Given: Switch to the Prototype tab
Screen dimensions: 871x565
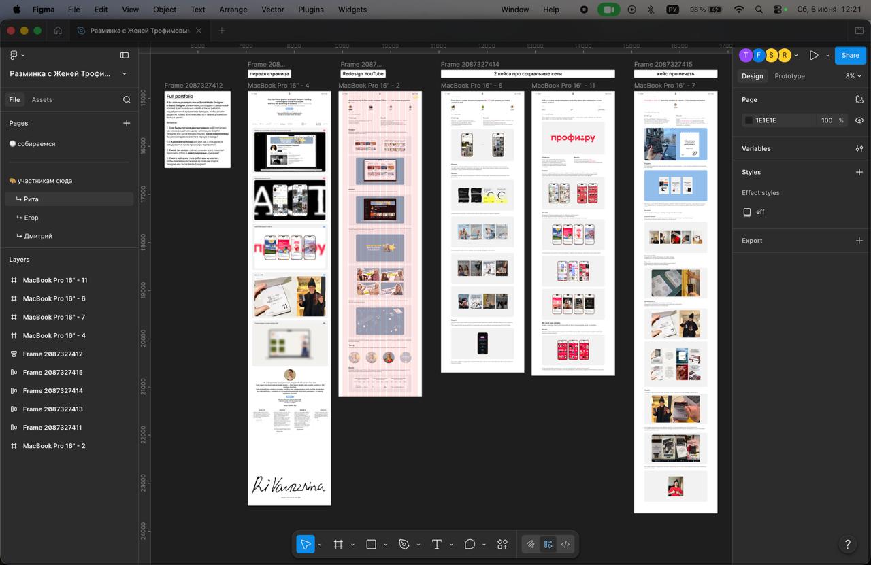Looking at the screenshot, I should point(789,76).
